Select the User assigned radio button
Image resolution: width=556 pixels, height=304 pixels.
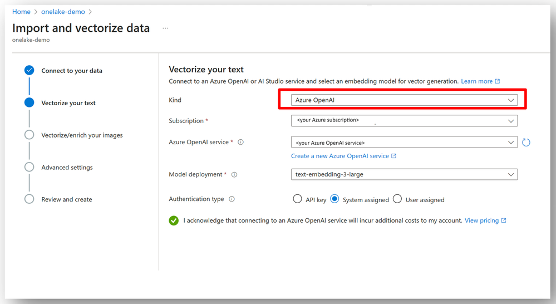click(397, 199)
